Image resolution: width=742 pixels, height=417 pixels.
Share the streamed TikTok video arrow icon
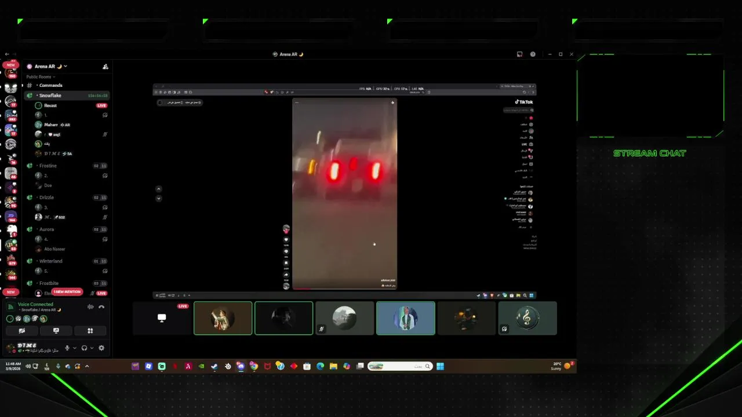click(286, 275)
